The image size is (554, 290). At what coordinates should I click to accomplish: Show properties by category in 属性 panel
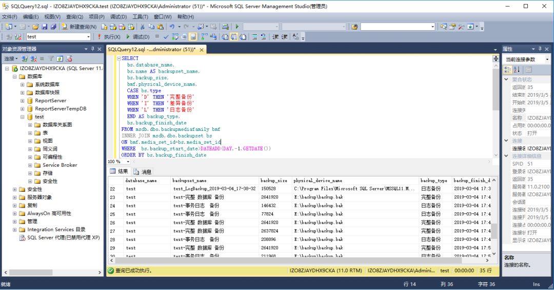point(508,70)
